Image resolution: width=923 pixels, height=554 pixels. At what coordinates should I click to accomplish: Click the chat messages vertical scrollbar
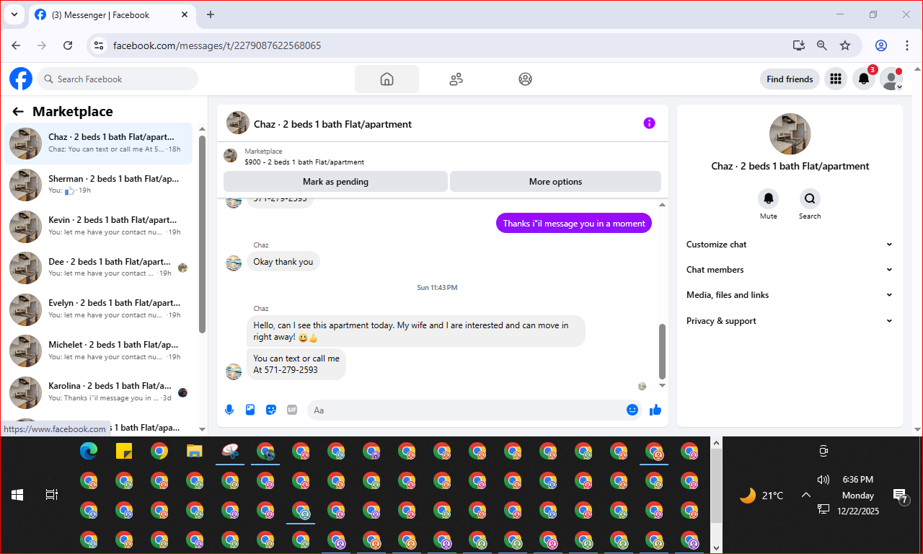pos(663,351)
